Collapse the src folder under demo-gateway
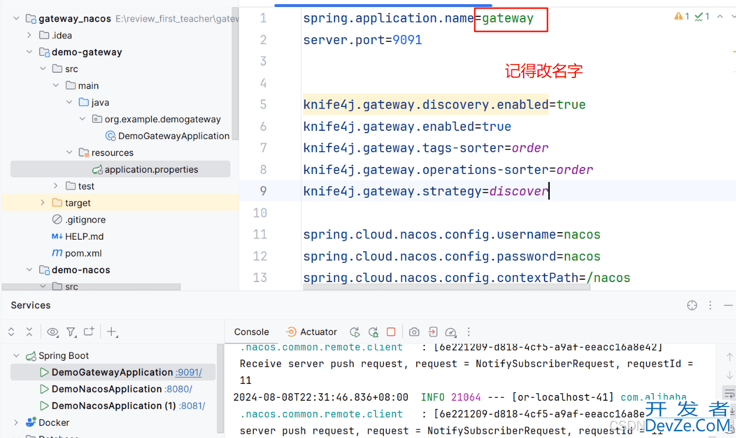Viewport: 736px width, 438px height. [42, 69]
